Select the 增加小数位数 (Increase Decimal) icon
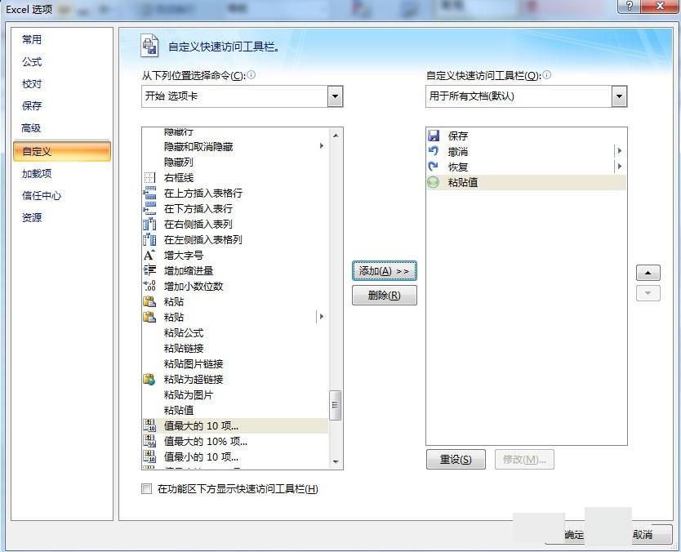Viewport: 681px width, 552px height. 150,286
